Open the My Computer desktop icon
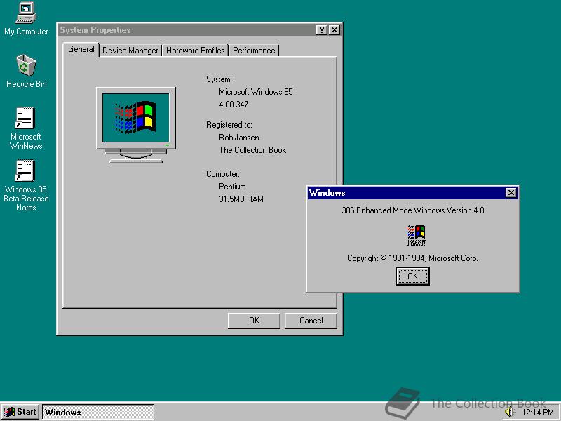Viewport: 561px width, 421px height. pos(26,19)
